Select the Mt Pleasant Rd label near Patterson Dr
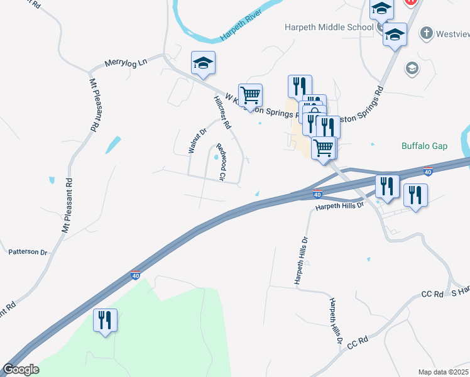The image size is (470, 377). [67, 205]
